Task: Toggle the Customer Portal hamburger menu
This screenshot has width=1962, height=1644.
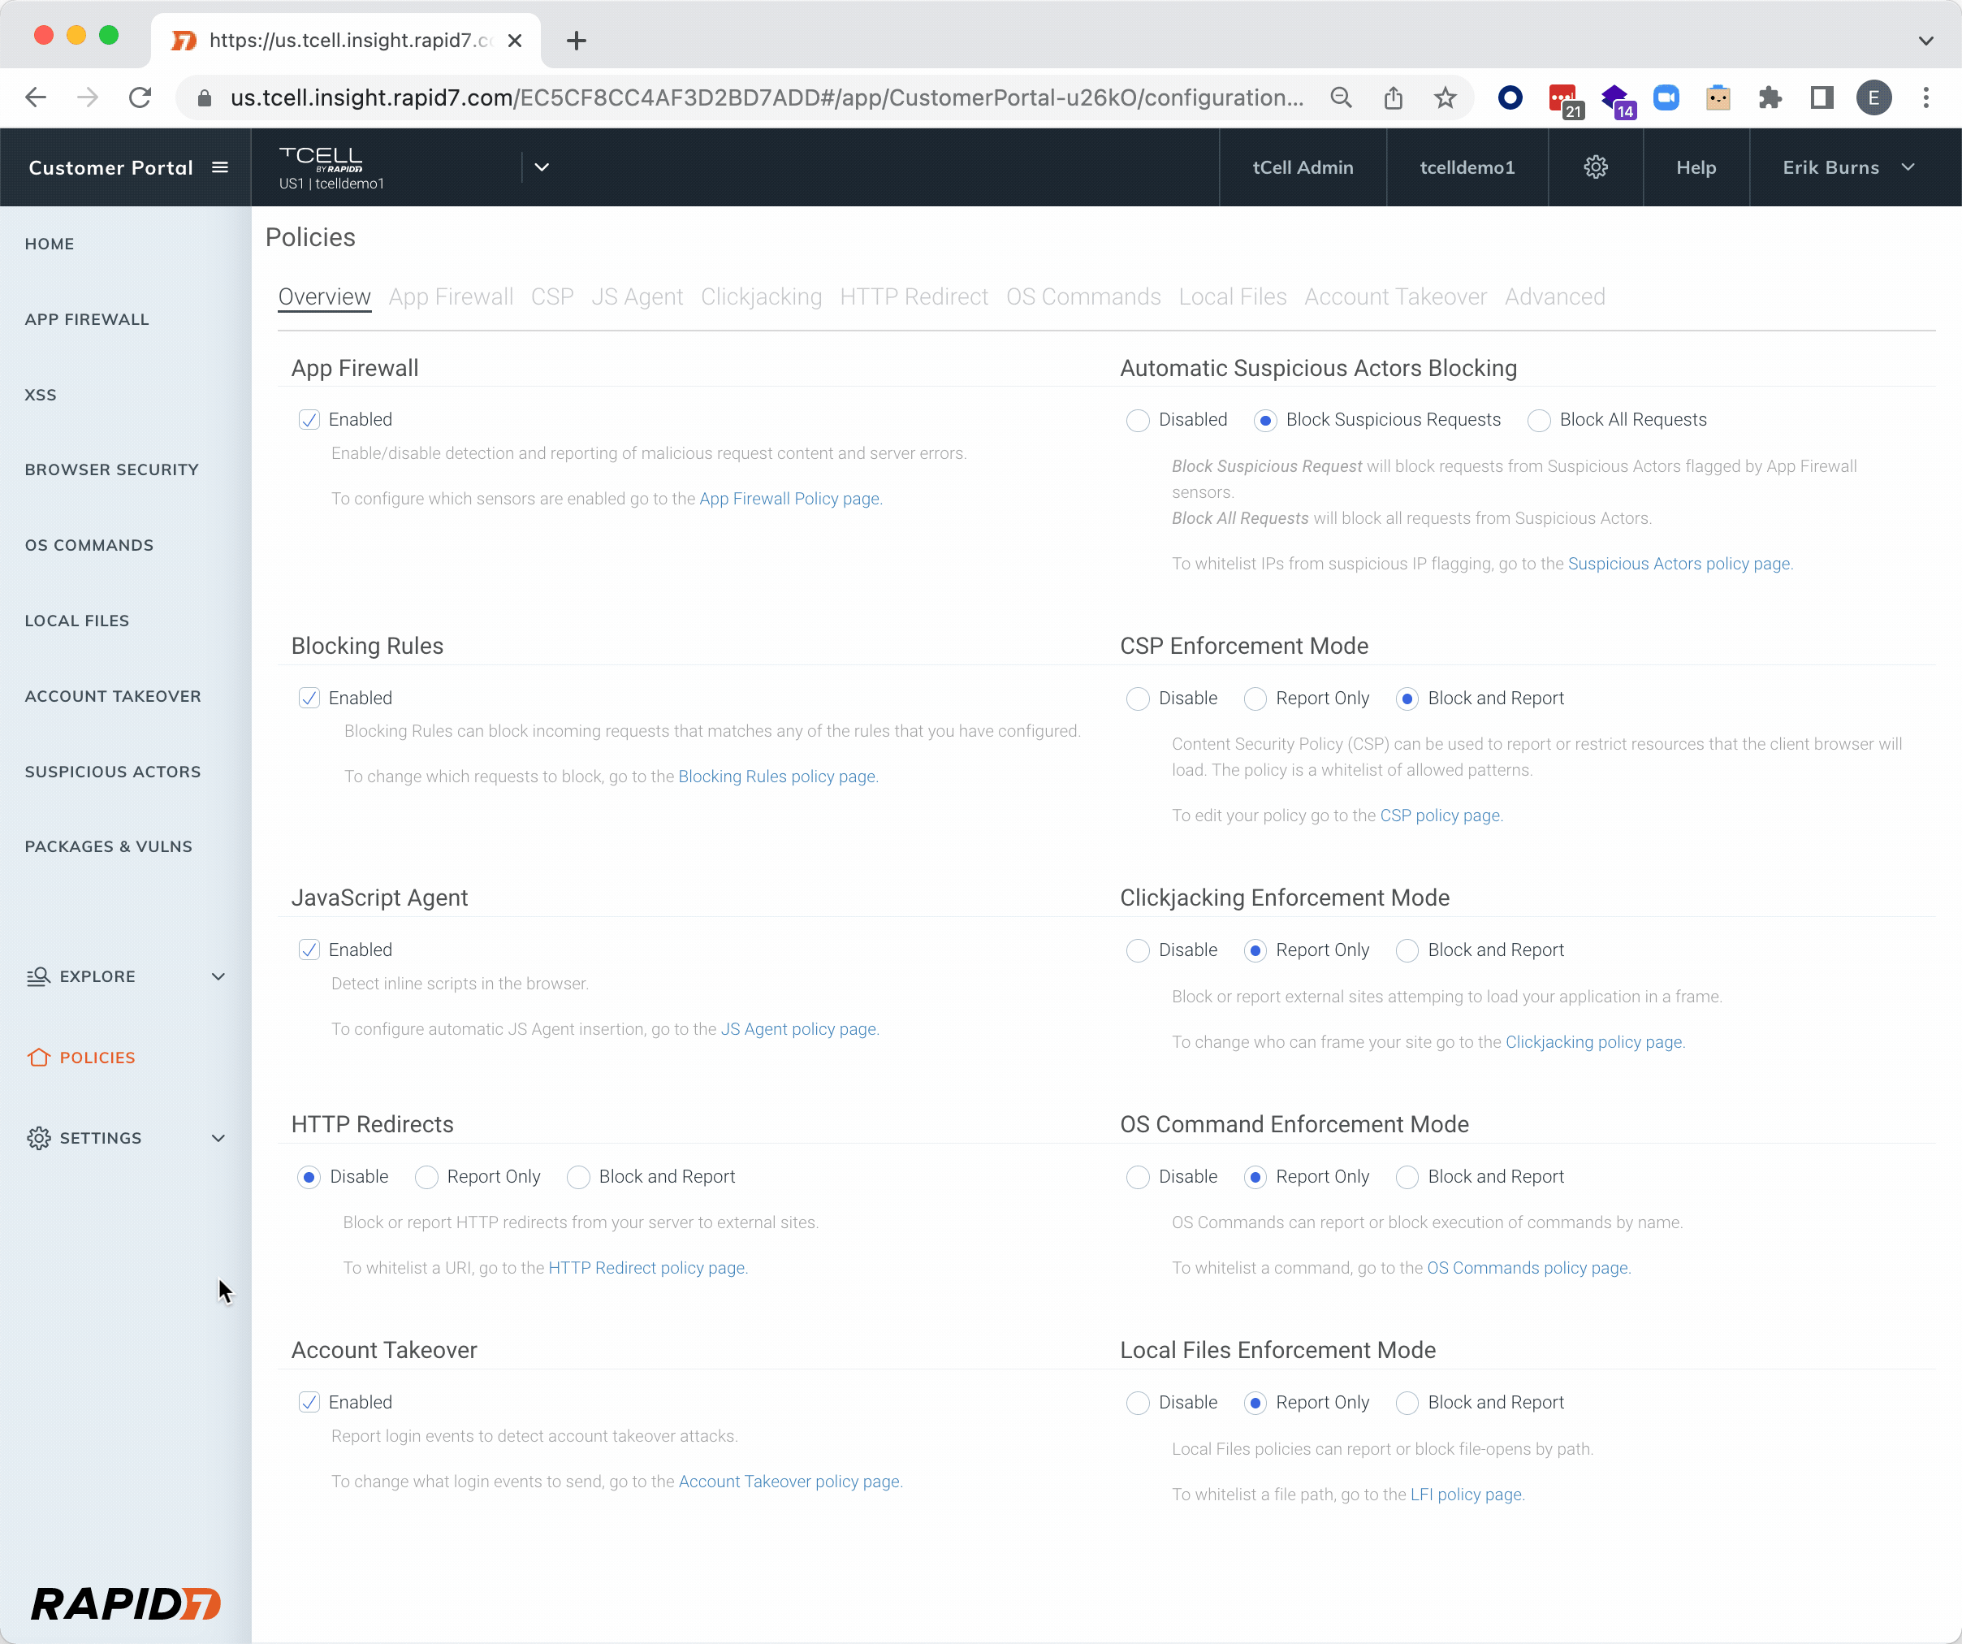Action: click(x=221, y=167)
